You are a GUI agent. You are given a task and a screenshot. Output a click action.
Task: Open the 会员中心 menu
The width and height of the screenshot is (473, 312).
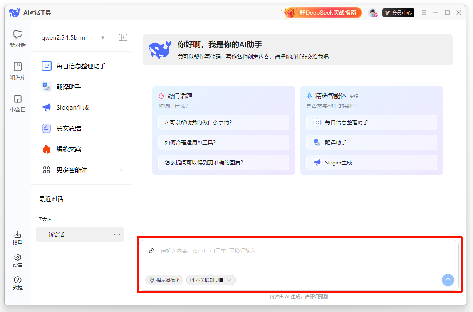coord(398,12)
